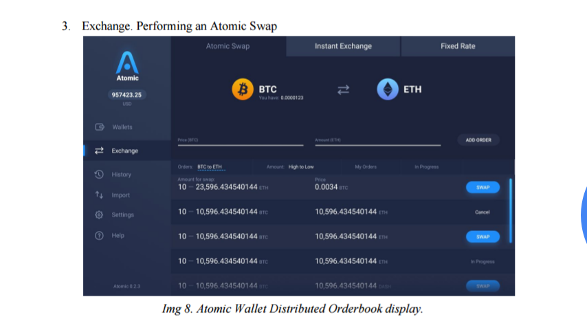Switch to the Atomic Swap tab
Screen dimensions: 587x330
coord(228,46)
